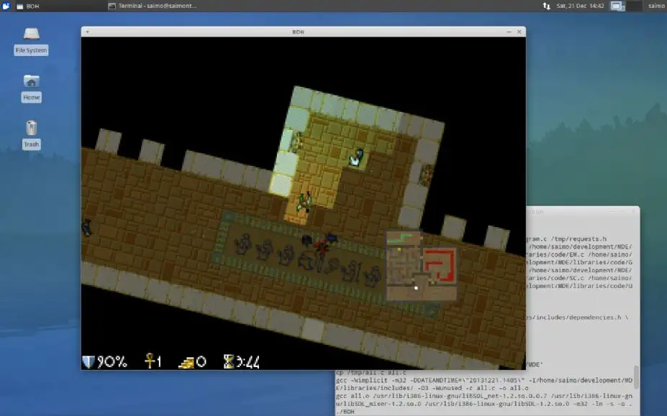Image resolution: width=667 pixels, height=416 pixels.
Task: Click the gold count 0
Action: (x=201, y=361)
